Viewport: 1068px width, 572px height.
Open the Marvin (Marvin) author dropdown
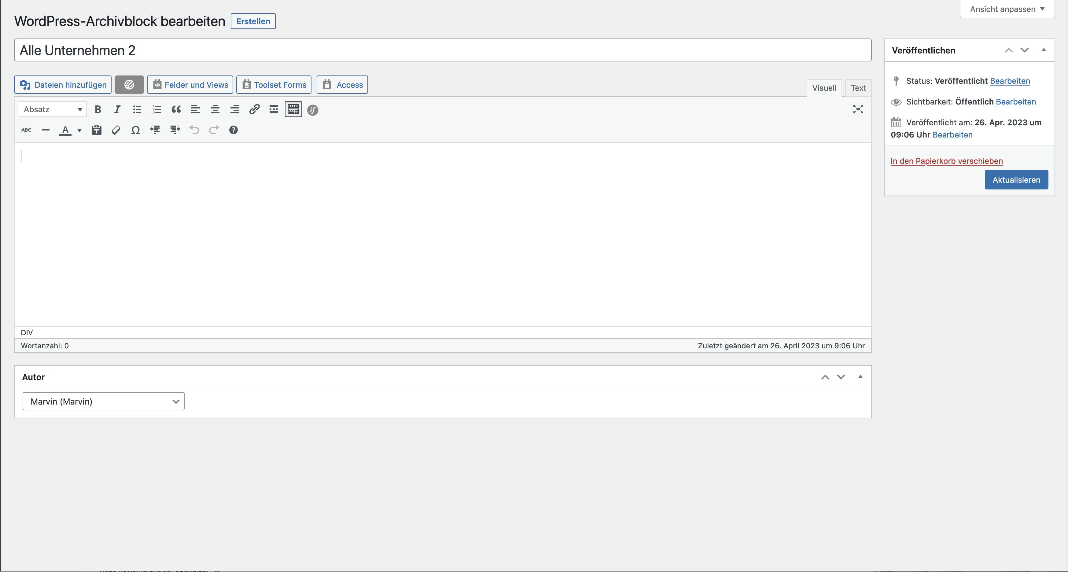coord(103,401)
